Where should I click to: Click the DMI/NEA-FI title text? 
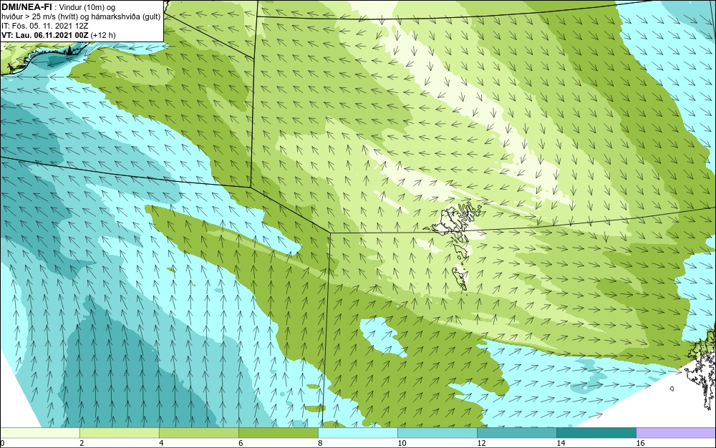point(27,7)
